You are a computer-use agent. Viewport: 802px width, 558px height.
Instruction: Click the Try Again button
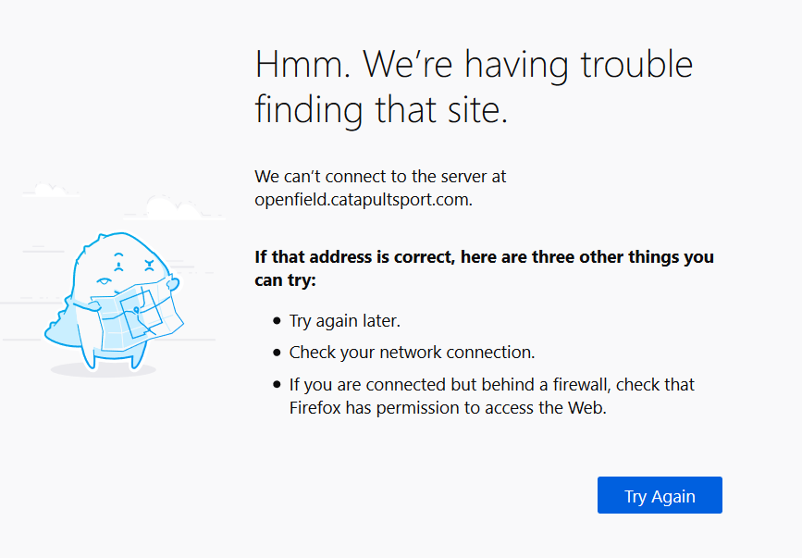pos(659,495)
